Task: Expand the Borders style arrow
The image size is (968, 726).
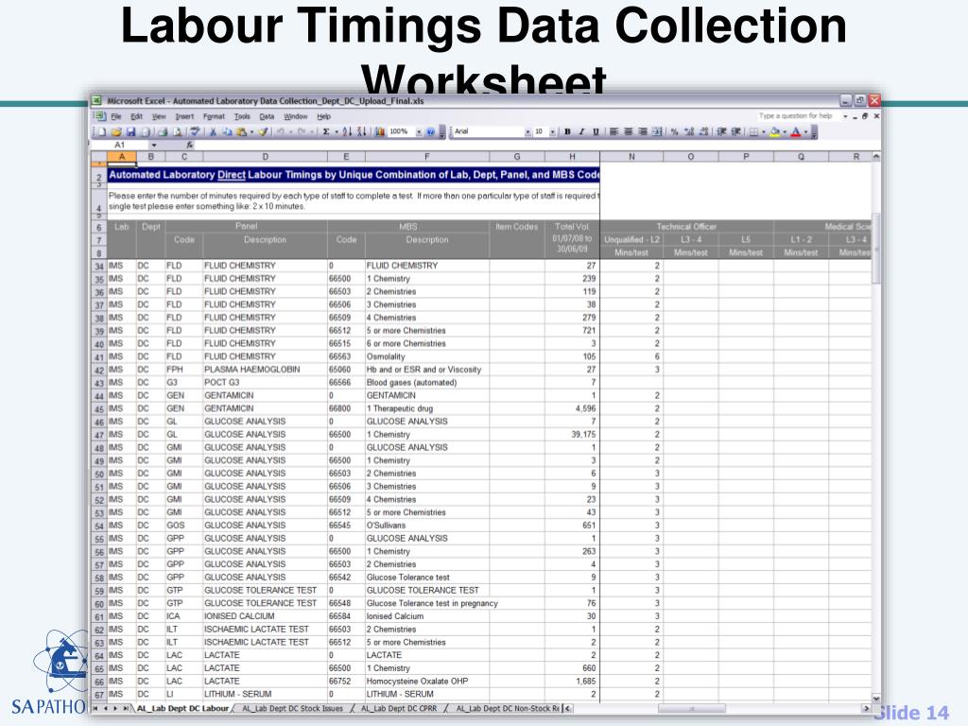Action: [x=763, y=131]
